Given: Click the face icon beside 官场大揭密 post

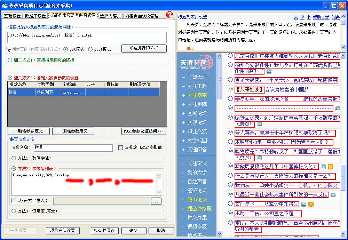Looking at the screenshot, I should tap(230, 80).
